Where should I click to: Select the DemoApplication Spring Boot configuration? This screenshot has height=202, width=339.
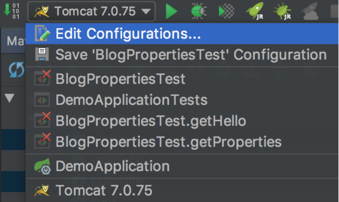point(113,166)
